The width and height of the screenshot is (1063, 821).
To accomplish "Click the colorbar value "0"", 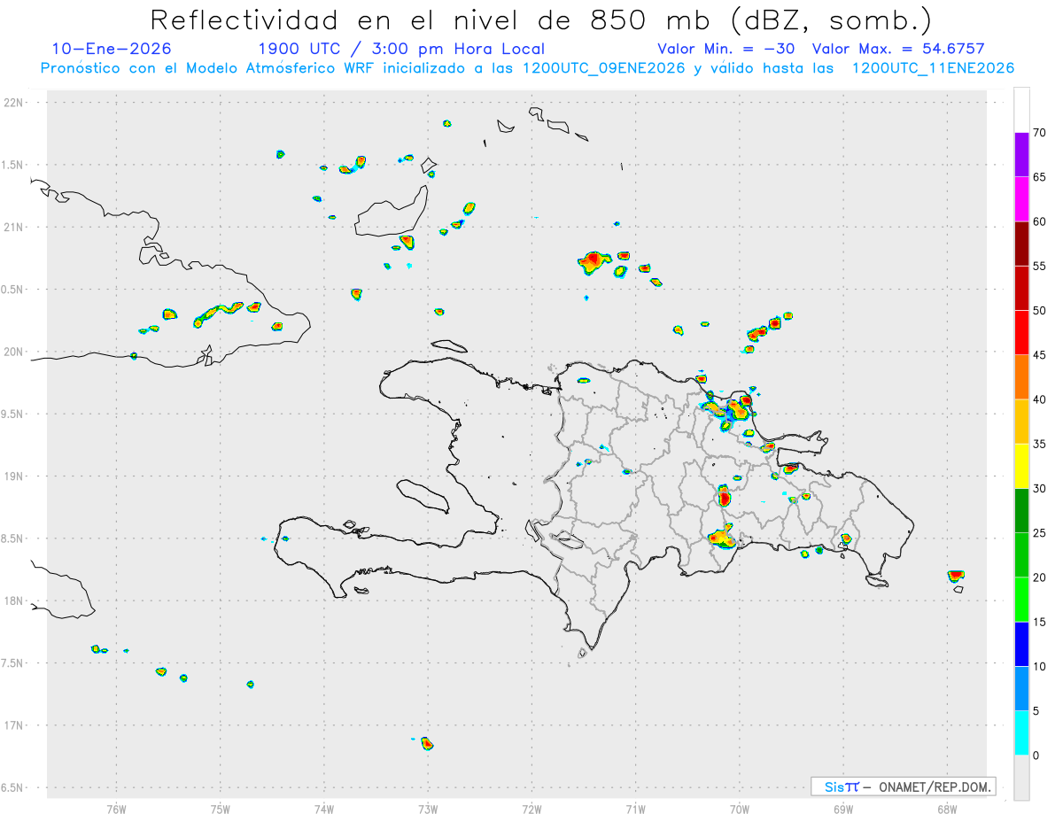I will [1036, 755].
